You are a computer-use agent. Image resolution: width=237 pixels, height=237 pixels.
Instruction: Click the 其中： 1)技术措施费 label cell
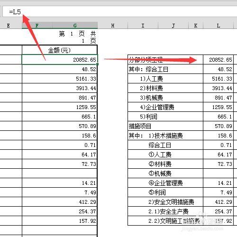[165, 136]
